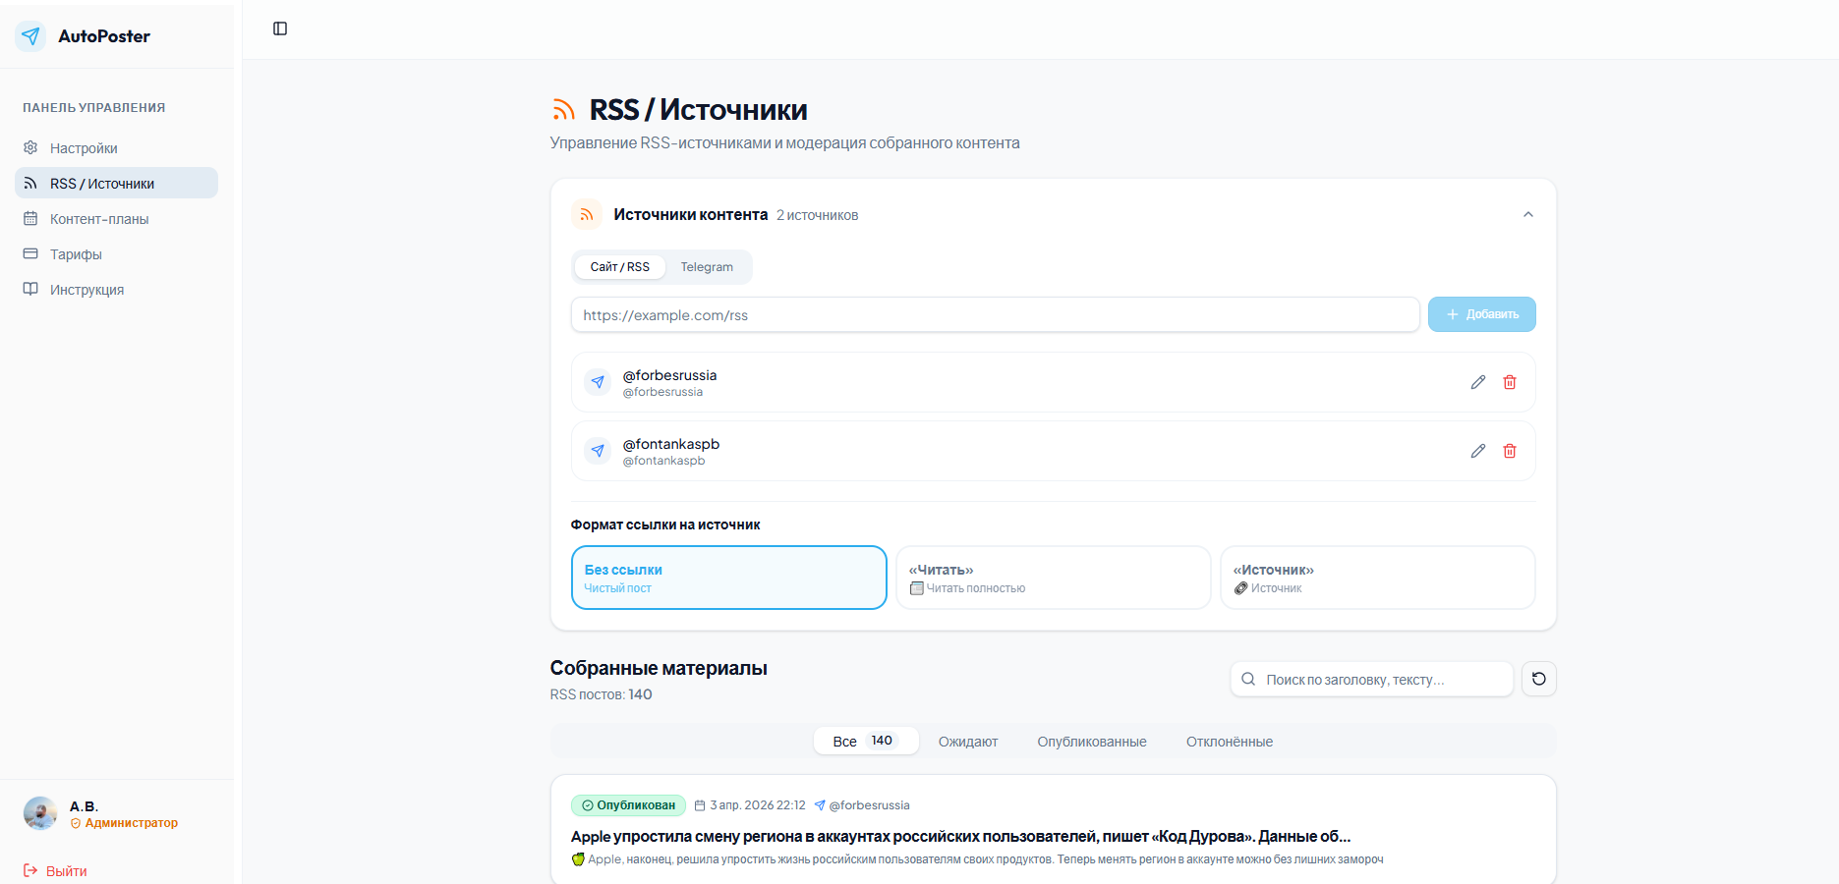Choose the «Читать» link format option
The image size is (1839, 884).
click(x=1053, y=578)
